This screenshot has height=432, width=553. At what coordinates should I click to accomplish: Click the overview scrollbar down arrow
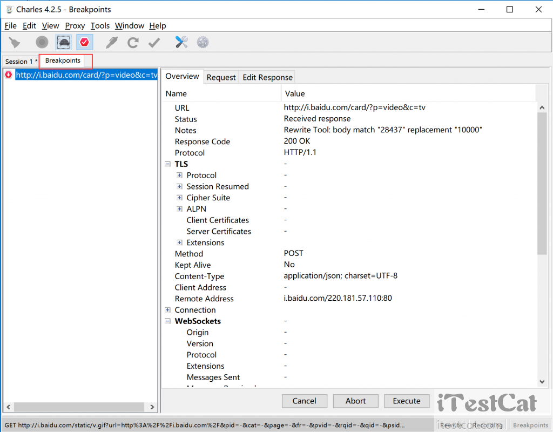click(542, 382)
